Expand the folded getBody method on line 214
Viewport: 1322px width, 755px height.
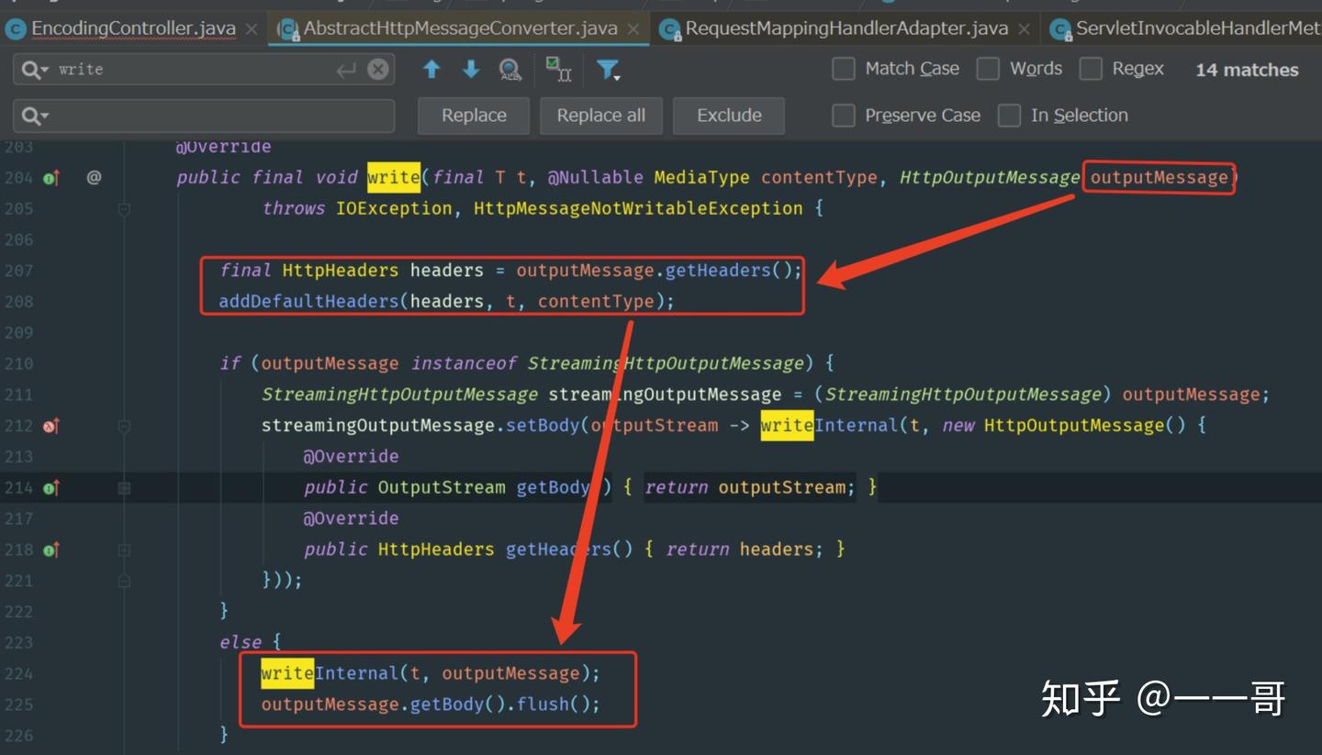(x=124, y=488)
